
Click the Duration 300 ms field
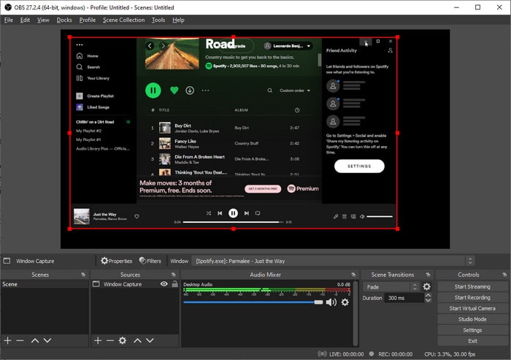pos(404,298)
